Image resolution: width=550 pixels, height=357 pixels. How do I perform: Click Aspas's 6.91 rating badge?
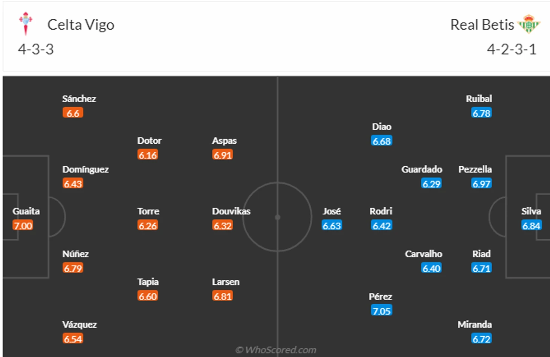point(223,155)
